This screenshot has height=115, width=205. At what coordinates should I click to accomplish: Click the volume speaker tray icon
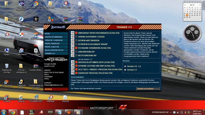coord(178,112)
